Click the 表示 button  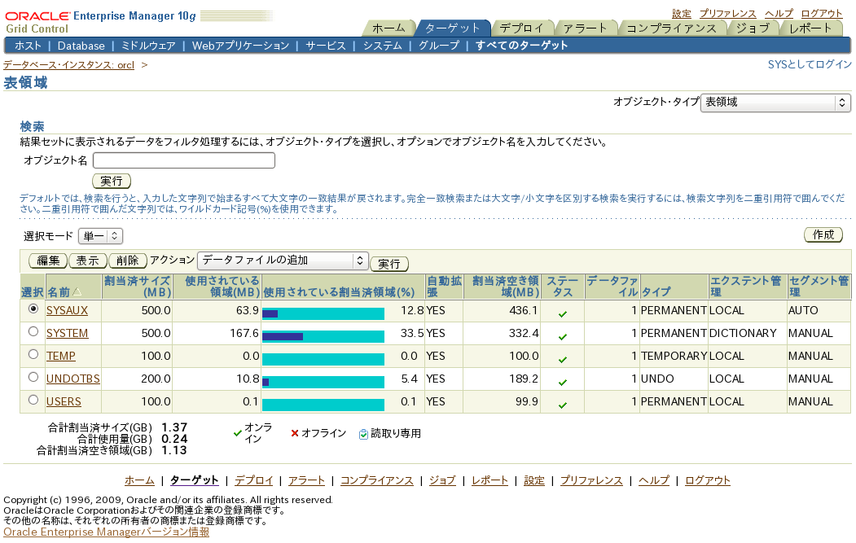click(x=87, y=261)
